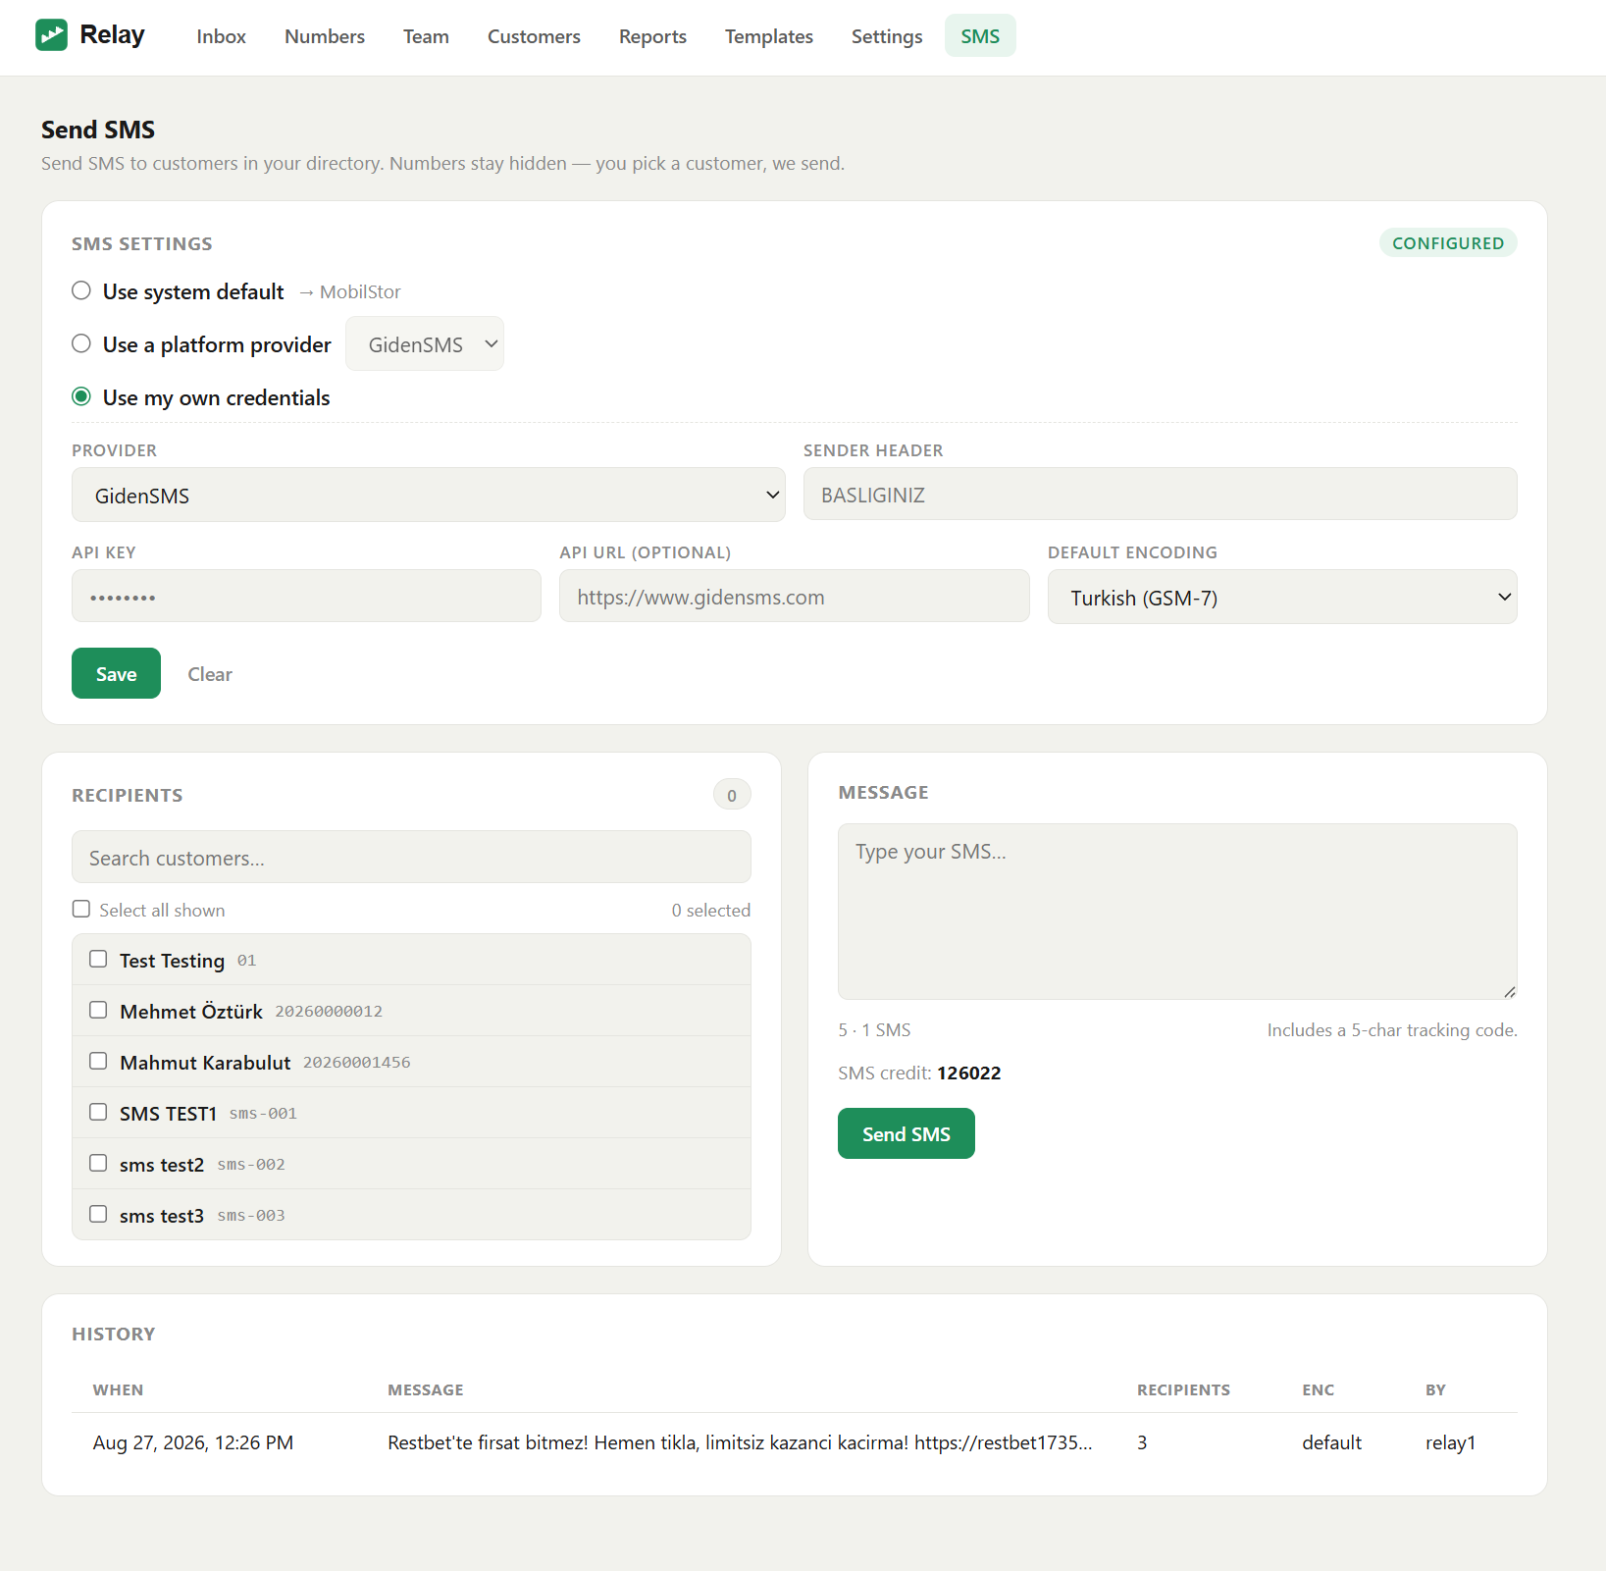The height and width of the screenshot is (1571, 1606).
Task: Check the Mehmet Öztürk recipient checkbox
Action: pos(98,1010)
